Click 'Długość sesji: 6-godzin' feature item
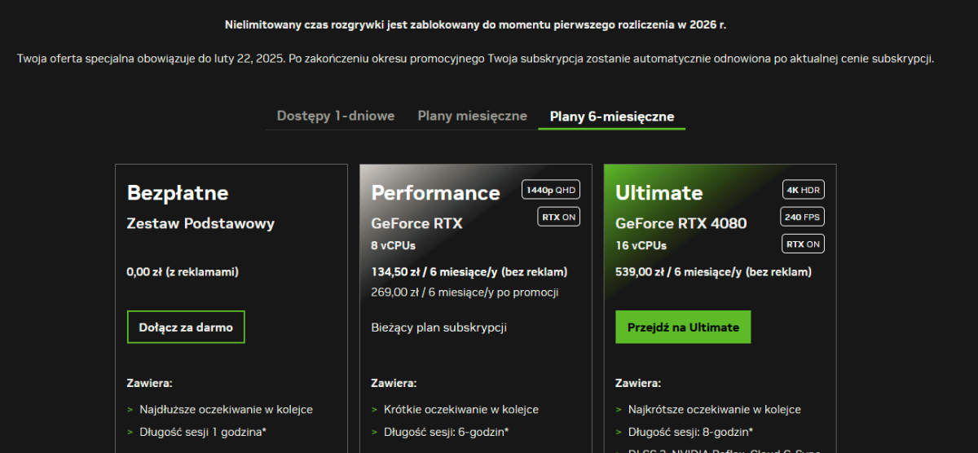This screenshot has width=978, height=453. pos(446,432)
